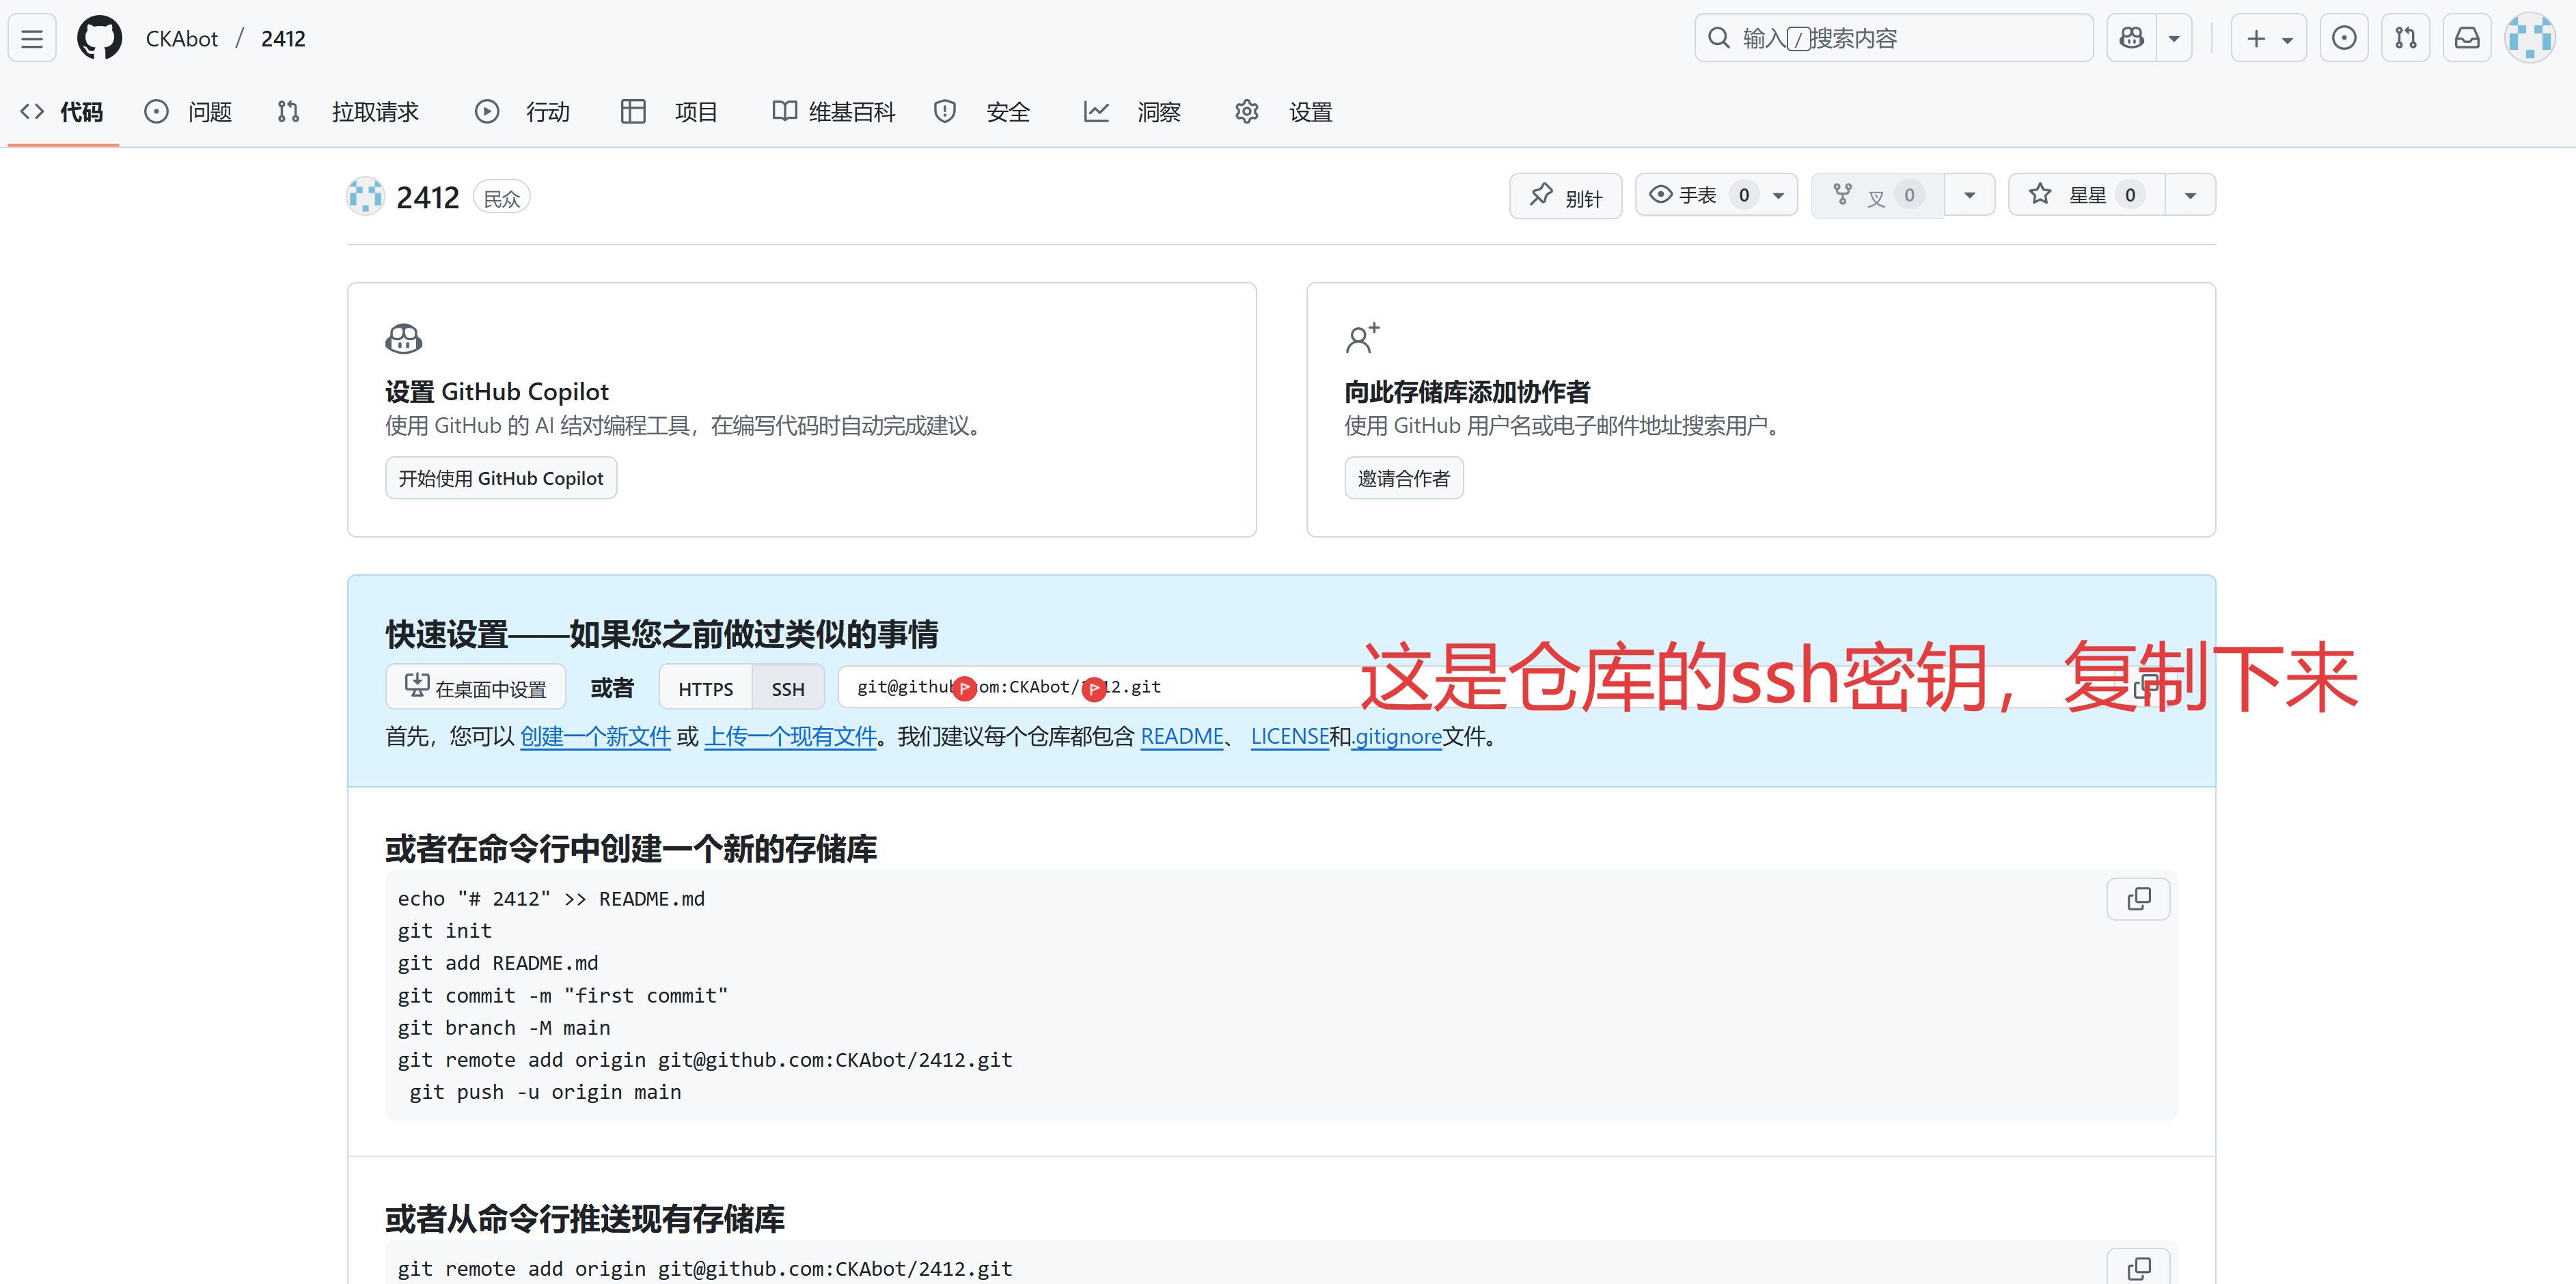Expand the watch (手表) notifications dropdown
This screenshot has width=2576, height=1284.
1778,195
